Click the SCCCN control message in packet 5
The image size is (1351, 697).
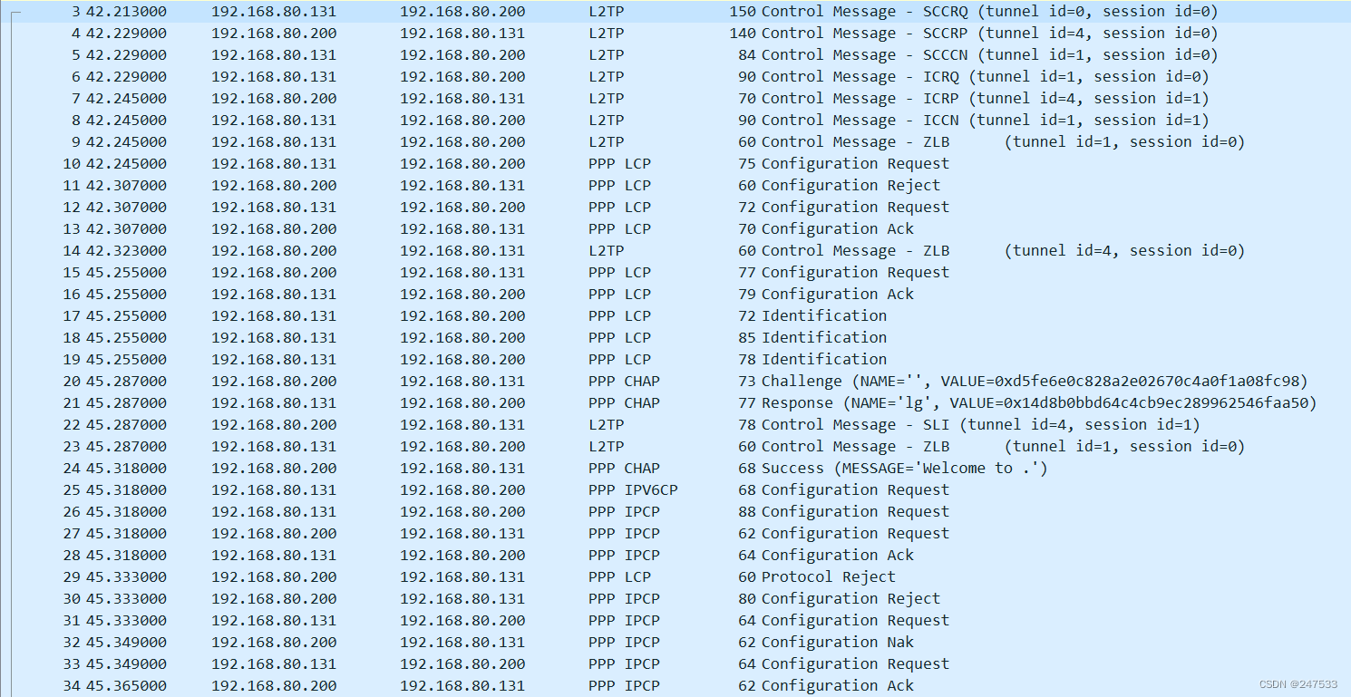(x=675, y=55)
